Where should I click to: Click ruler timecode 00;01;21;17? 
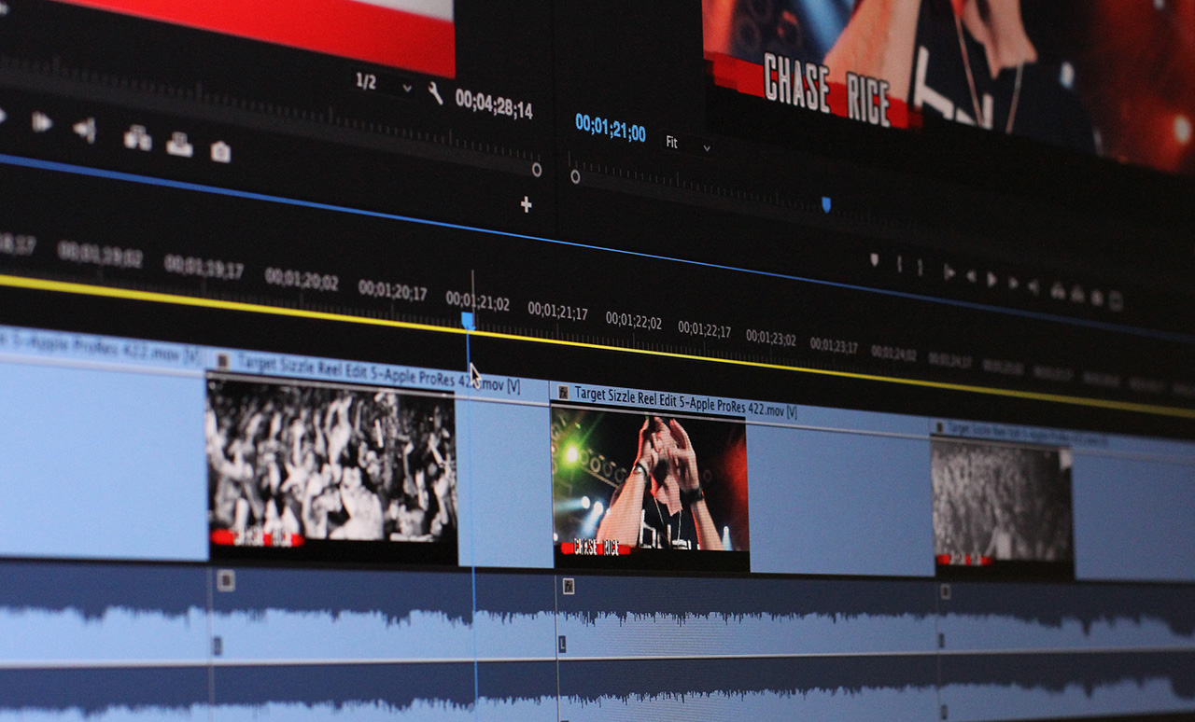click(557, 311)
